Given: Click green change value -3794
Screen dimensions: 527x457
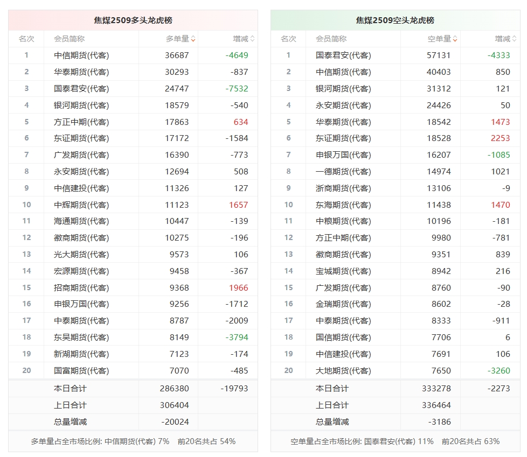Looking at the screenshot, I should pos(237,338).
